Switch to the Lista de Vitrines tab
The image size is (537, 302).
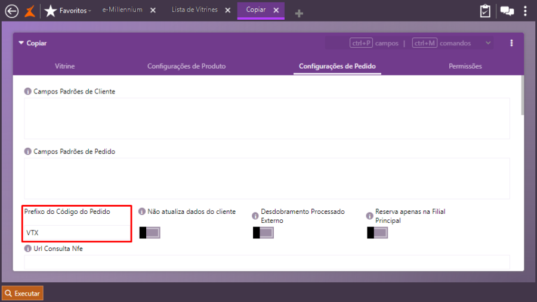coord(194,10)
